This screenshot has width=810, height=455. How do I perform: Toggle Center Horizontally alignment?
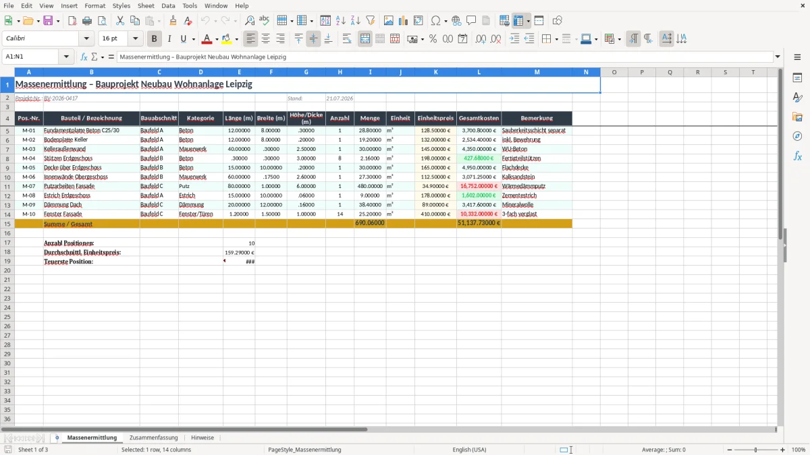click(x=265, y=39)
